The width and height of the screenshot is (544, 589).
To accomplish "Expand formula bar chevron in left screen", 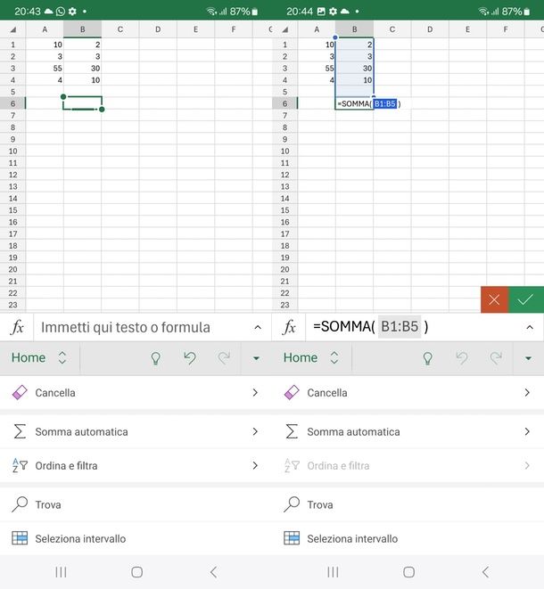I will click(x=258, y=327).
